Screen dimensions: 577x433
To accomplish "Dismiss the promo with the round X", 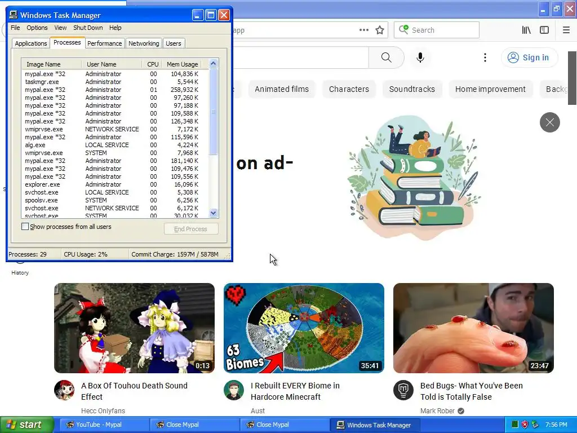I will [x=550, y=122].
